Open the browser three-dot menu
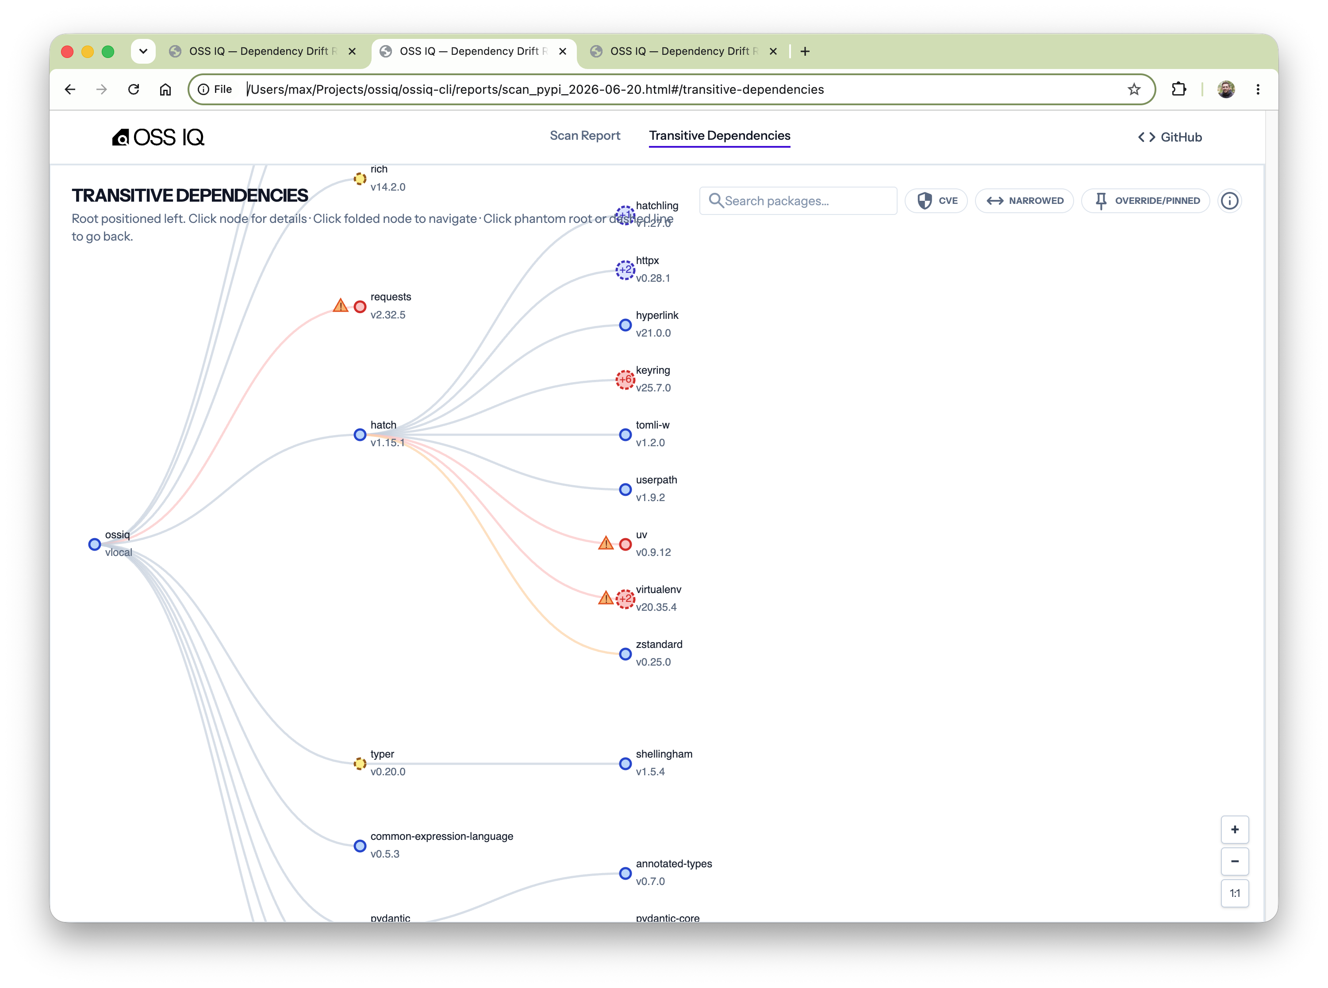This screenshot has width=1328, height=988. pos(1258,89)
